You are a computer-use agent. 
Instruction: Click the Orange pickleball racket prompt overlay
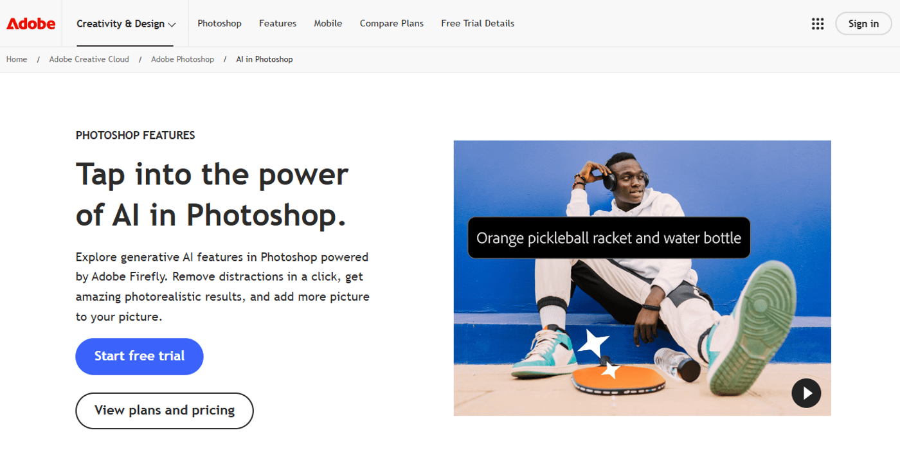click(x=608, y=238)
